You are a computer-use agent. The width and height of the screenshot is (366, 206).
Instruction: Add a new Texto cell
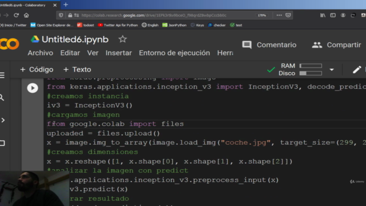click(x=77, y=70)
